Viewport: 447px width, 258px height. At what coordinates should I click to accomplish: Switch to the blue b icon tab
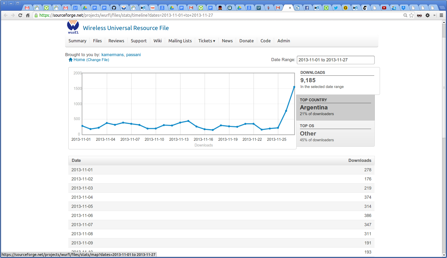[x=297, y=8]
